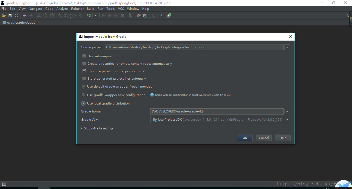Click the blue info icon beside wrapper option
The image size is (352, 189).
coord(152,95)
